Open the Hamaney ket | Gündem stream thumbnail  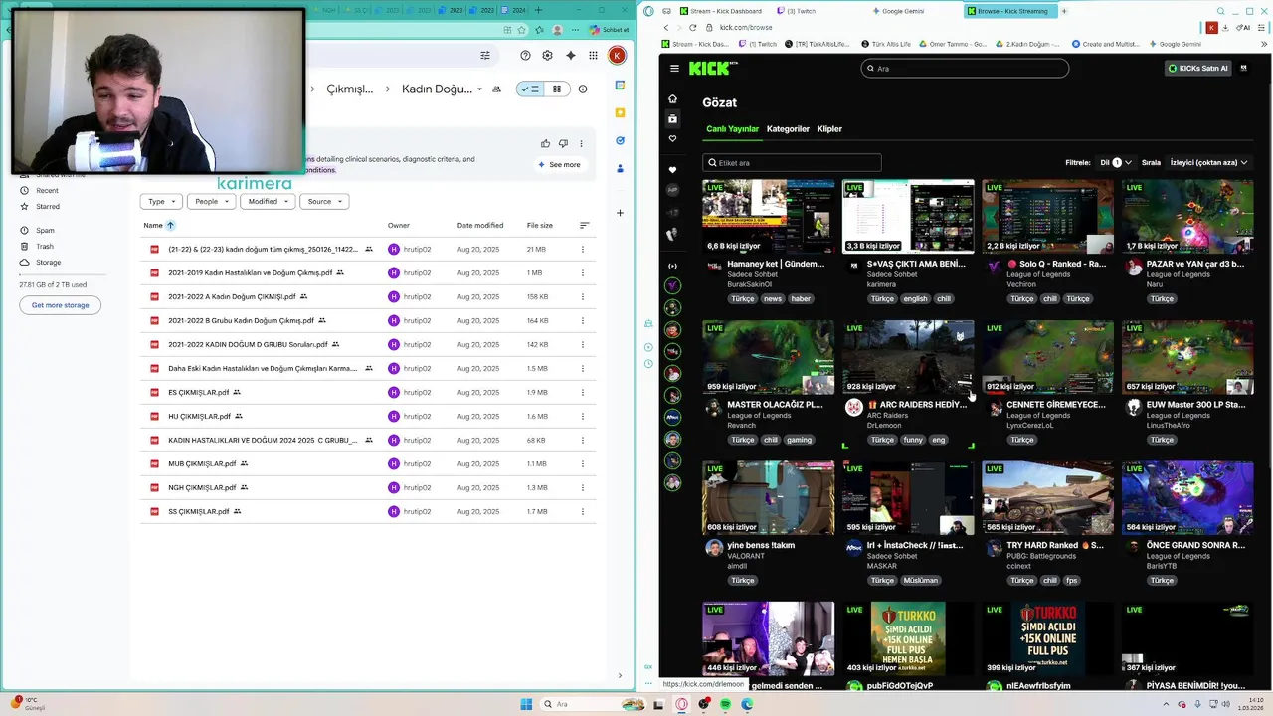pos(768,216)
